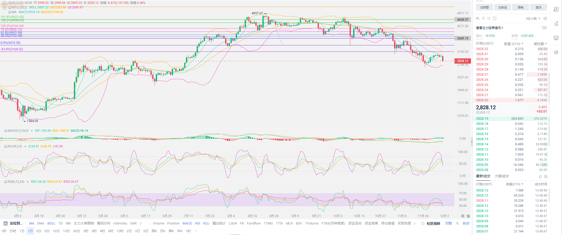
Task: Toggle the 查看主力挂单情况 switch
Action: pyautogui.click(x=543, y=28)
